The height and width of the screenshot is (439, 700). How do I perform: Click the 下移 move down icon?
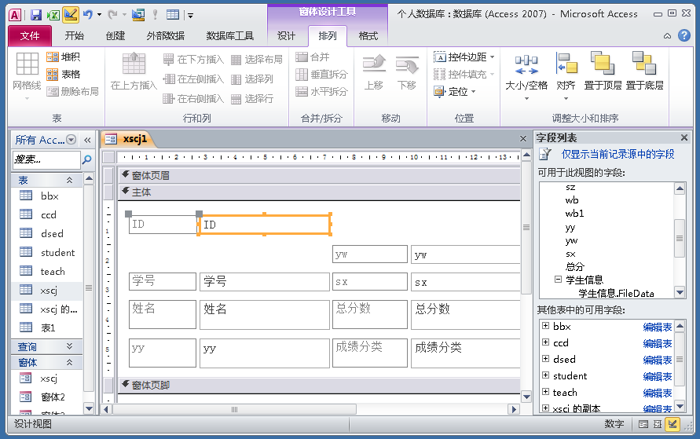[x=407, y=72]
